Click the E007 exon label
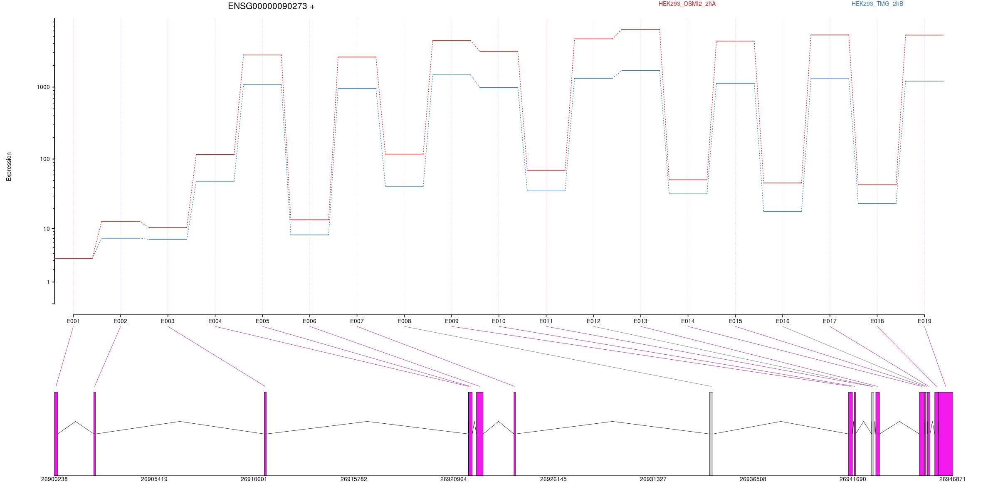This screenshot has width=998, height=499. pyautogui.click(x=357, y=321)
